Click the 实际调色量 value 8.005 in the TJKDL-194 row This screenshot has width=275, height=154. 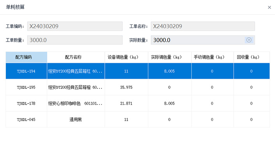(x=170, y=71)
